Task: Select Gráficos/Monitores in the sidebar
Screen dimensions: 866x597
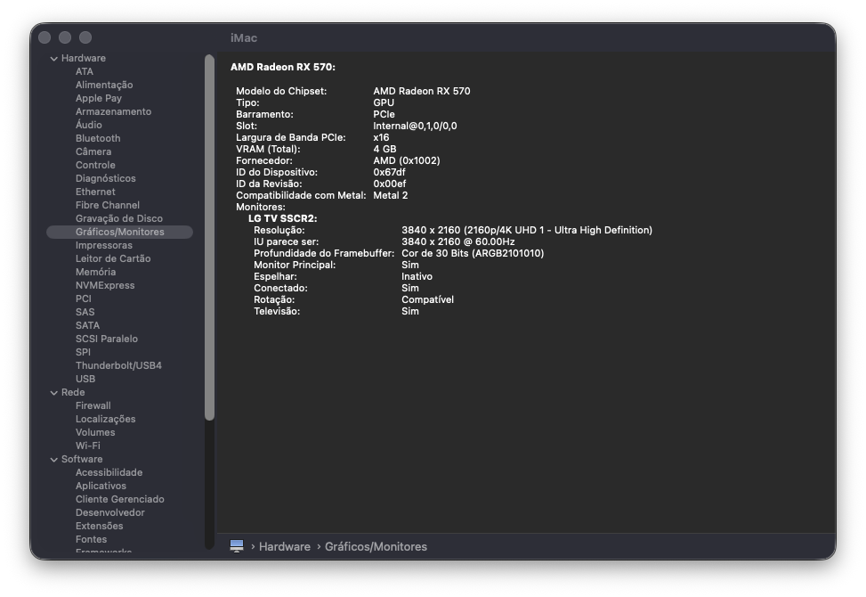Action: (x=120, y=233)
